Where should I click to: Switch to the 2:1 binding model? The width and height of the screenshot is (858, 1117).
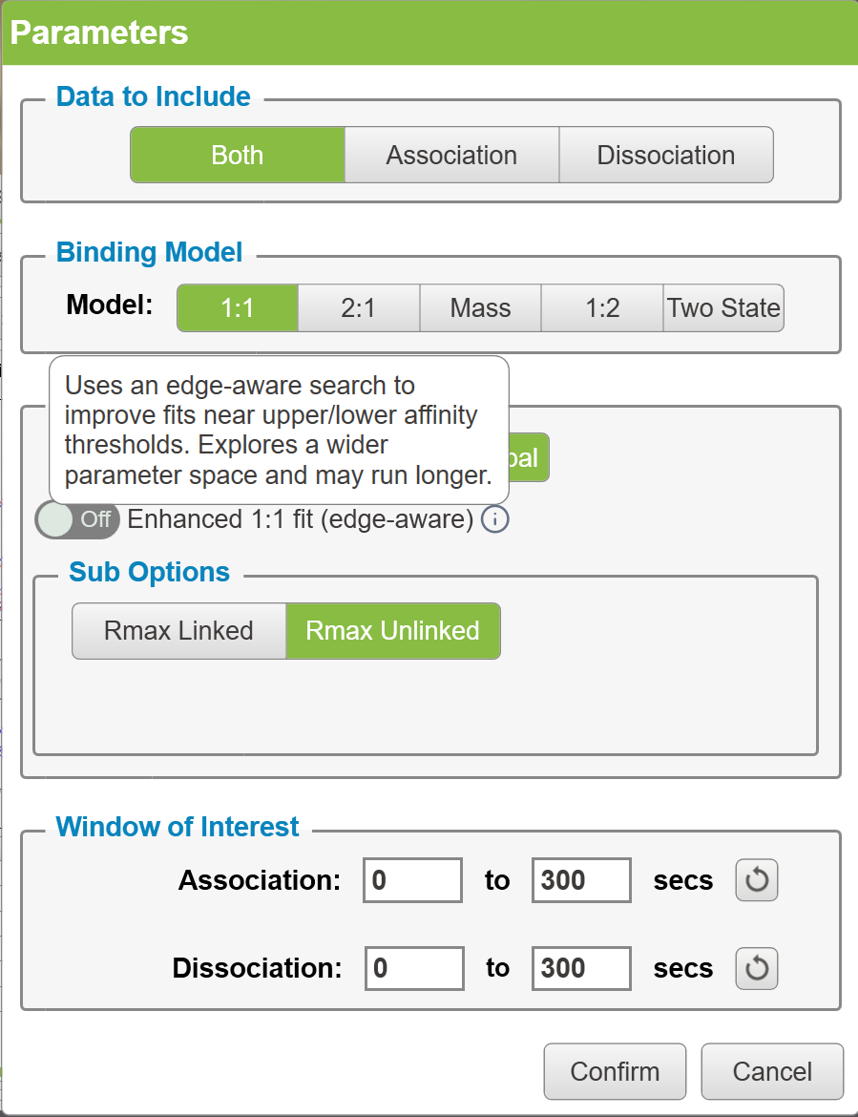(359, 307)
